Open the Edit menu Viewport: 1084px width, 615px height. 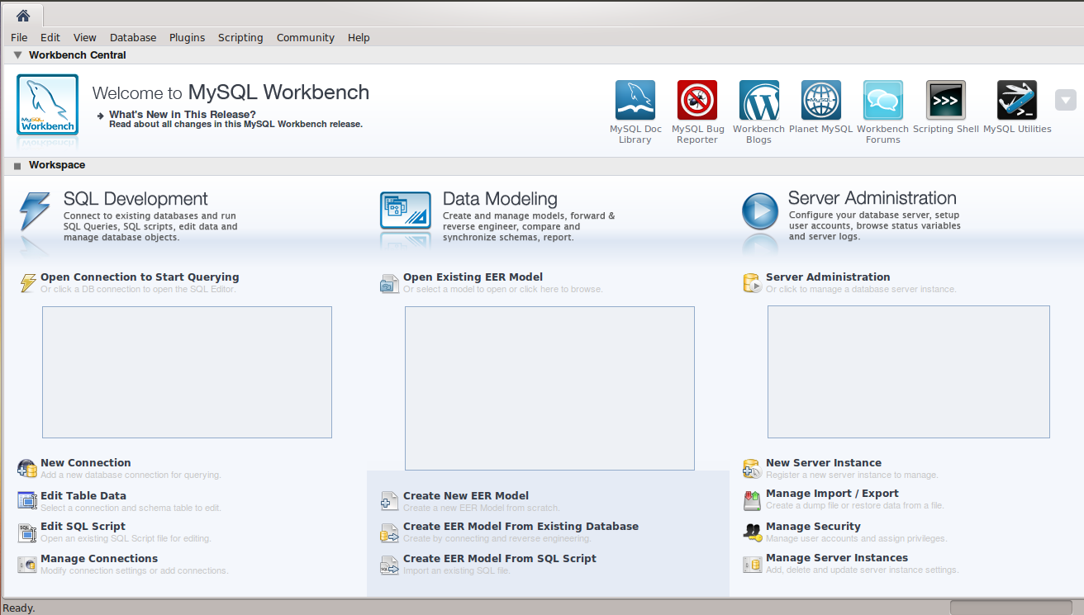(x=50, y=37)
